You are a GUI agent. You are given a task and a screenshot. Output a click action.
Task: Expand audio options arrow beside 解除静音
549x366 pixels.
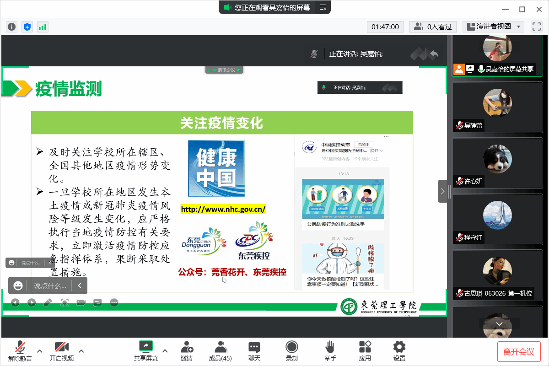coord(39,351)
